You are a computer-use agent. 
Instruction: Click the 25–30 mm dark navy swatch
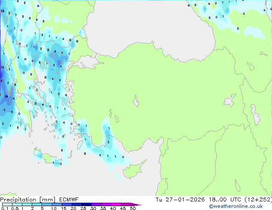[86, 204]
